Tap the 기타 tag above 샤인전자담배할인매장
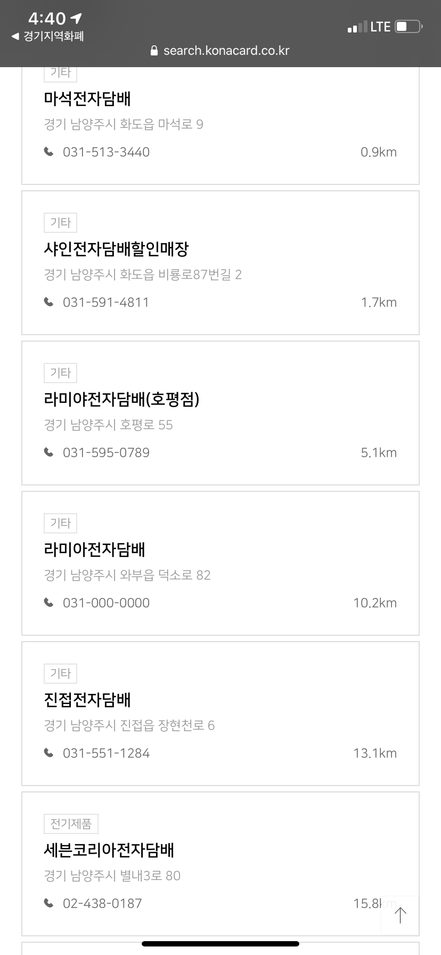 (60, 223)
